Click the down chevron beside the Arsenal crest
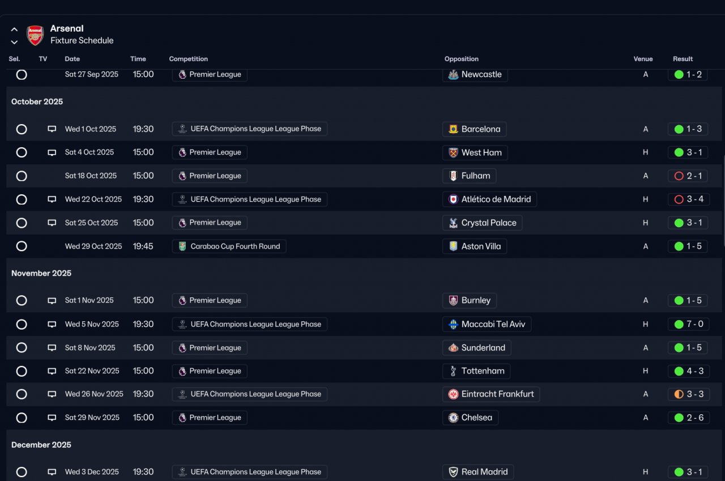Image resolution: width=725 pixels, height=481 pixels. [x=14, y=42]
